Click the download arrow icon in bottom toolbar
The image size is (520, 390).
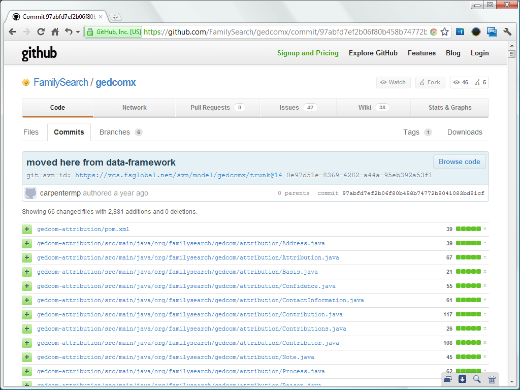tap(462, 379)
